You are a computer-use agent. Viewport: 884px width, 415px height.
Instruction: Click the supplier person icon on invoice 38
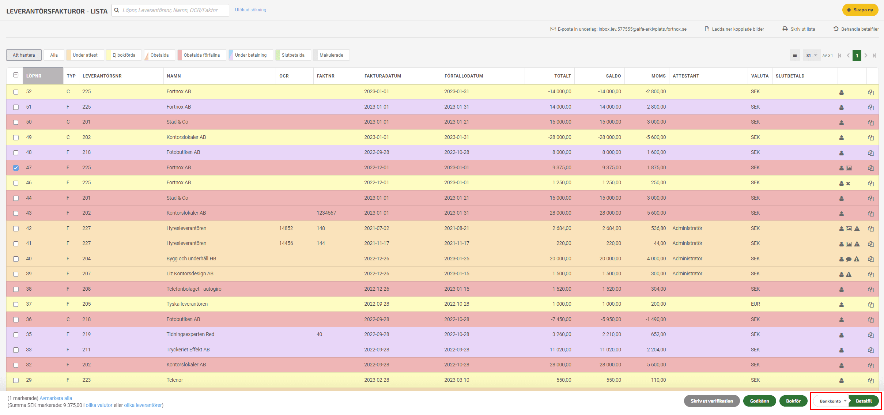tap(842, 290)
